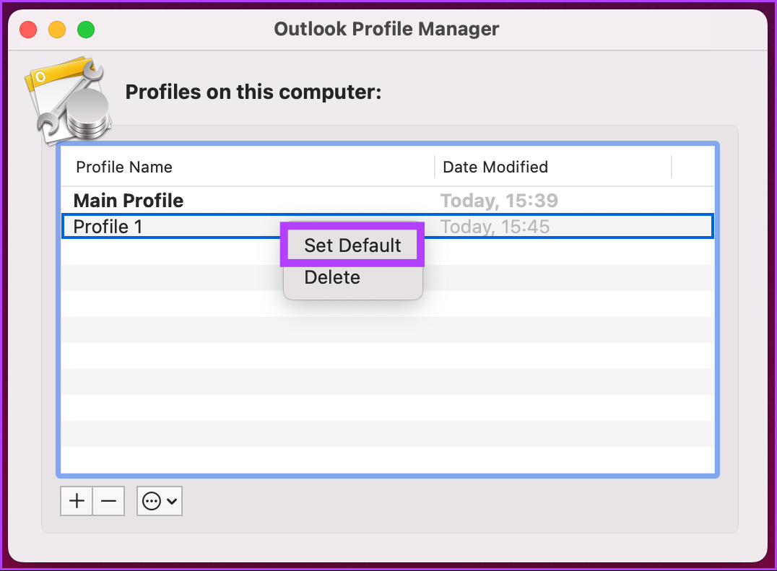Screen dimensions: 777x571
Task: Click the yellow minimize button
Action: (x=56, y=30)
